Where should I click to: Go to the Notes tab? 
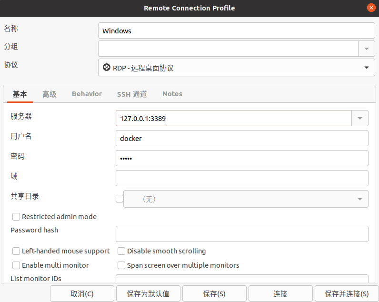click(172, 94)
